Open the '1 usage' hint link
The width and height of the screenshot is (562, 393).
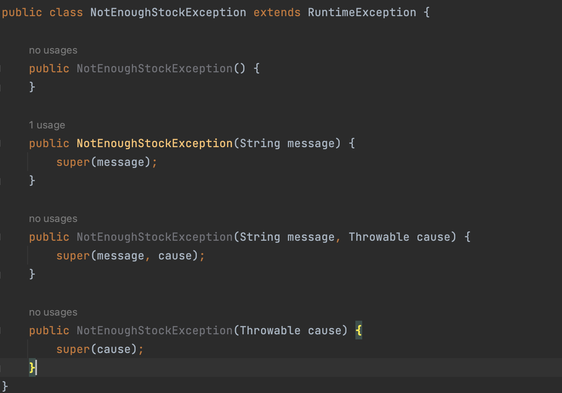47,125
